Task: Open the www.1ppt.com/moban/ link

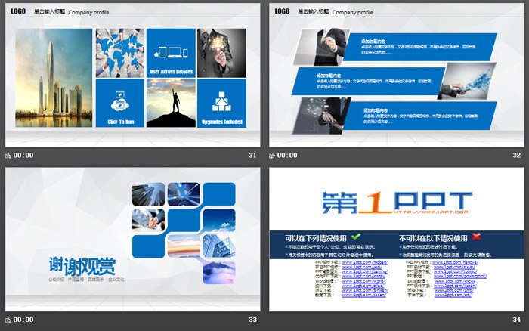Action: click(x=364, y=262)
